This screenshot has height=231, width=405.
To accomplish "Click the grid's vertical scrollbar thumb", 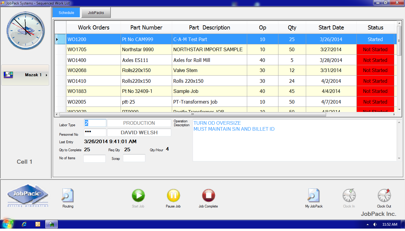I will 399,40.
